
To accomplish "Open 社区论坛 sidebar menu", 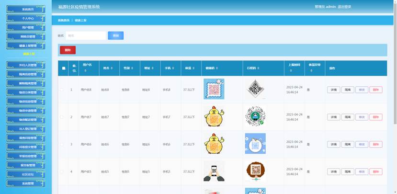I will click(x=26, y=174).
